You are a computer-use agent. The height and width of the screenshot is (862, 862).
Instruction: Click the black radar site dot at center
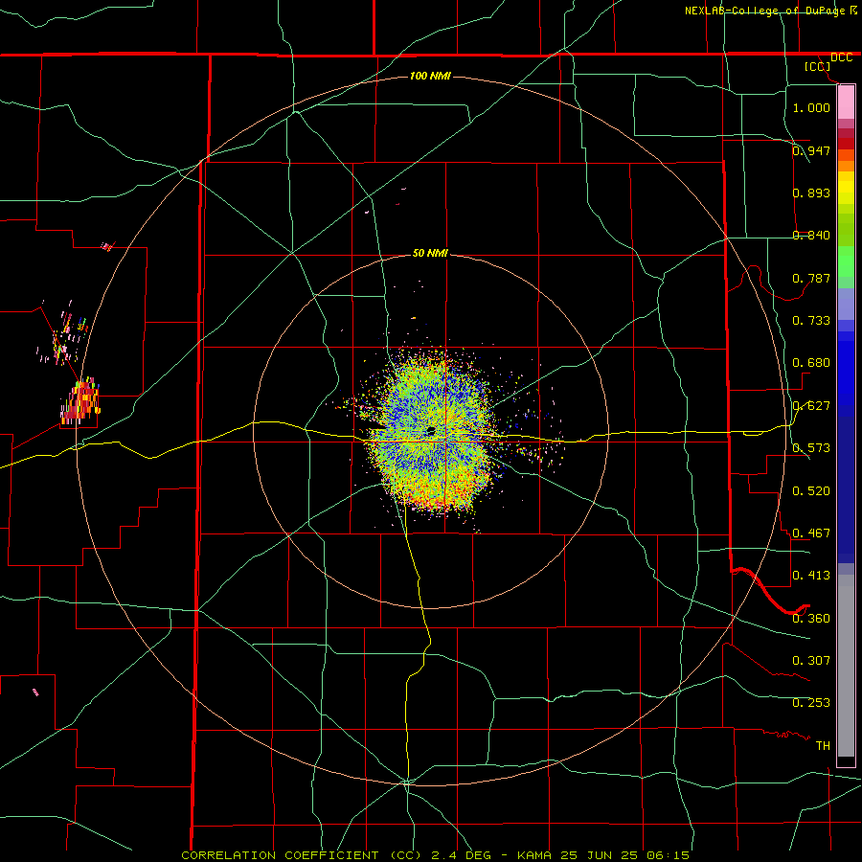click(x=430, y=430)
